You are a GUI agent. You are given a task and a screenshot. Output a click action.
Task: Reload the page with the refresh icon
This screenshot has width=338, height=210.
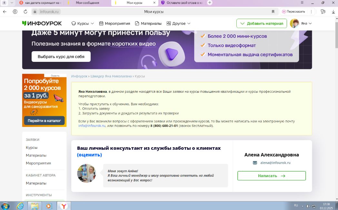[x=25, y=12]
